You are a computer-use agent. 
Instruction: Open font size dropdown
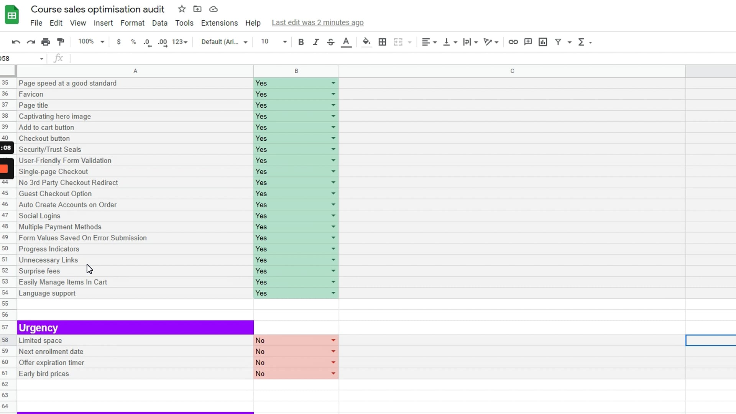(x=274, y=42)
